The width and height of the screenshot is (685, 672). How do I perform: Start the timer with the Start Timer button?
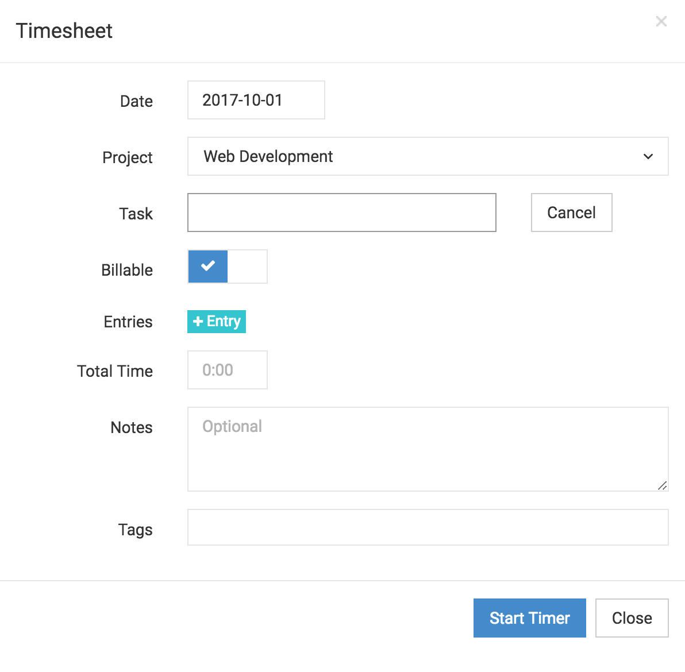[x=529, y=618]
